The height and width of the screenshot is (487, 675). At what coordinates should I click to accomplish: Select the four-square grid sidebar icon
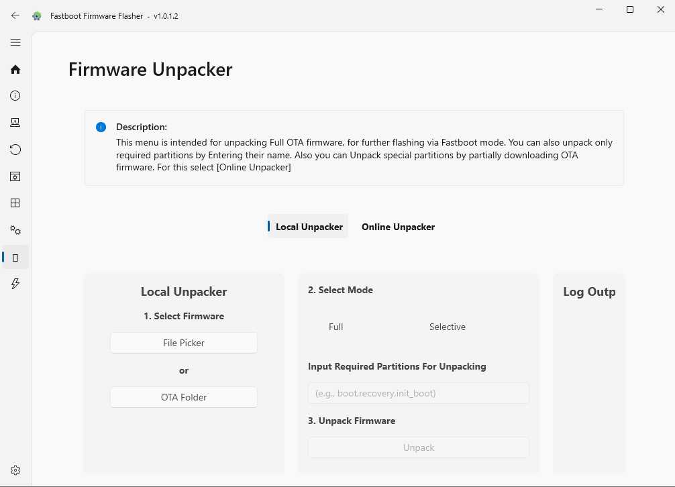pyautogui.click(x=15, y=203)
